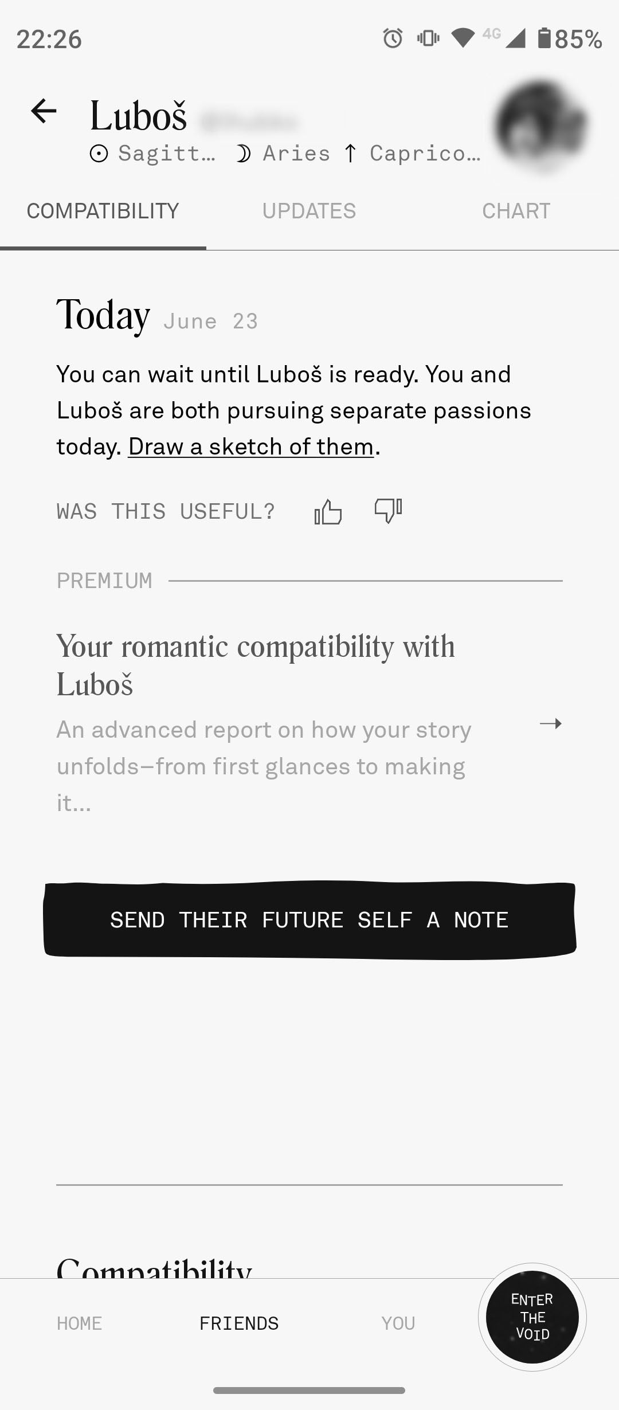
Task: Select the Compatibility tab
Action: 103,211
